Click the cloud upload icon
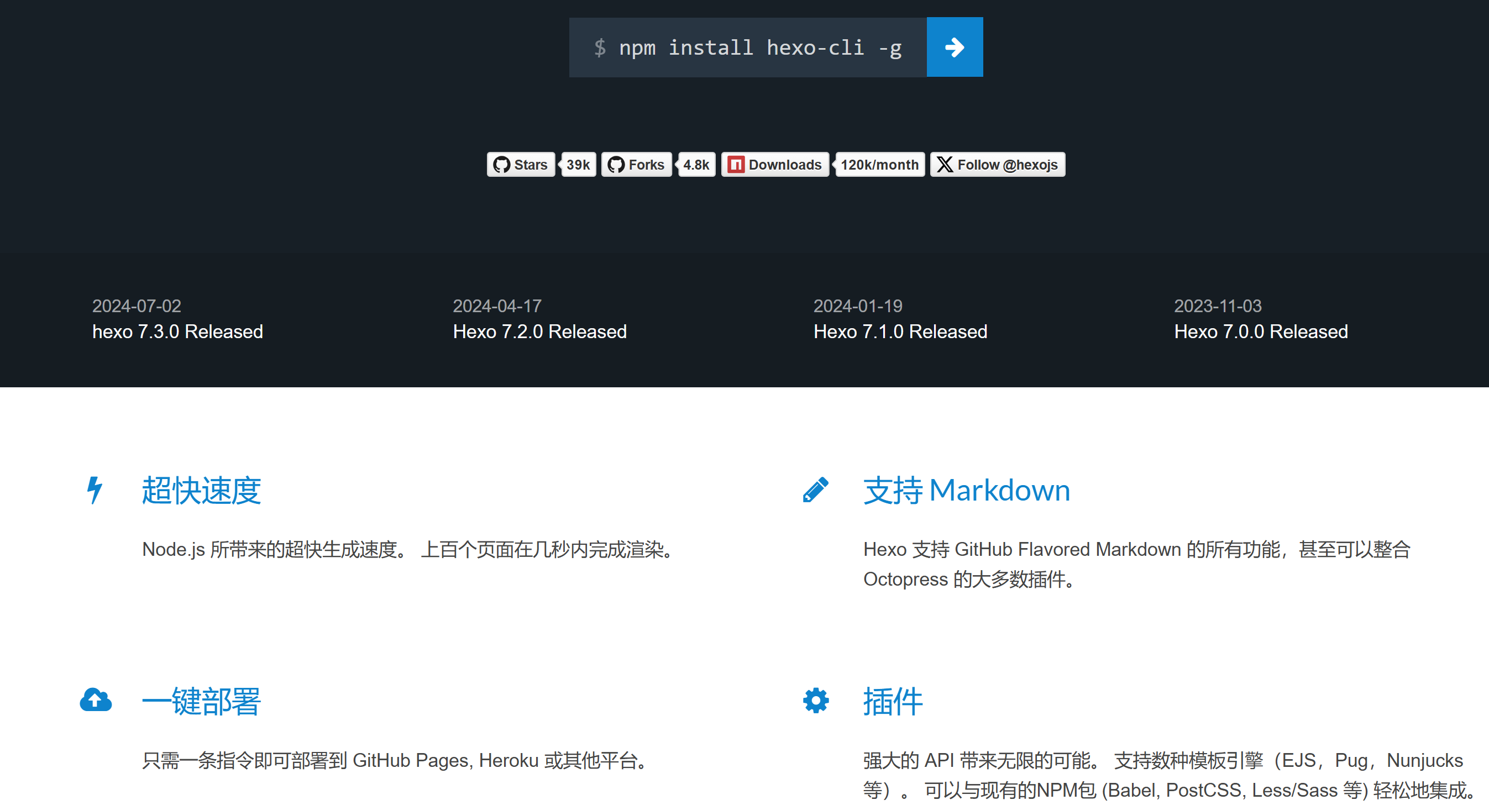This screenshot has height=805, width=1489. click(96, 700)
